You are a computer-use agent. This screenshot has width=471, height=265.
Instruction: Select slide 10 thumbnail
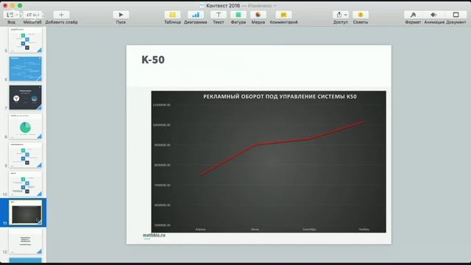(x=26, y=184)
